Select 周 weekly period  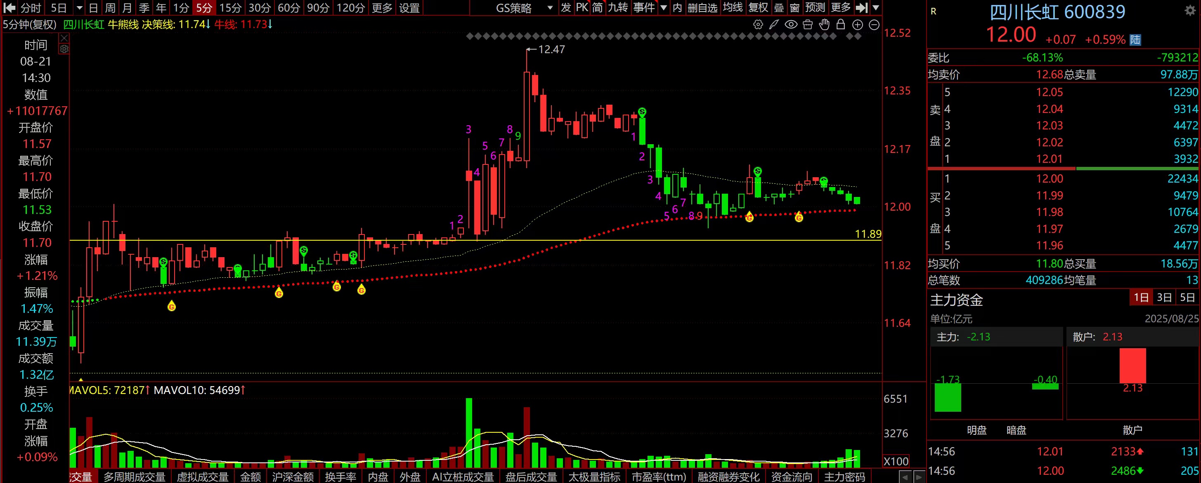[110, 8]
